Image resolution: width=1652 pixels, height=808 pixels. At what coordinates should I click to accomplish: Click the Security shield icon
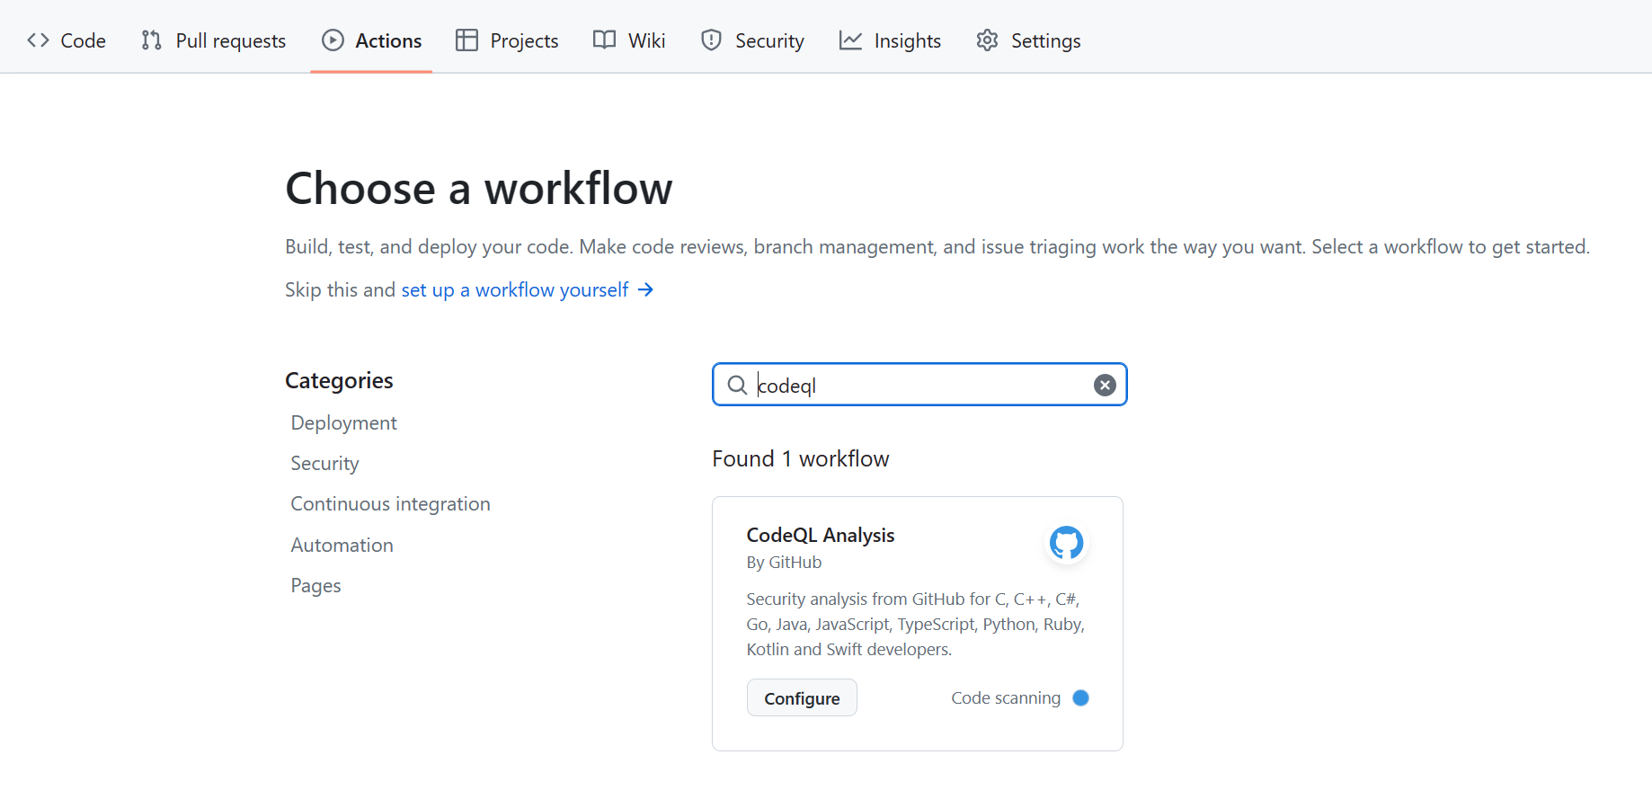(x=711, y=40)
